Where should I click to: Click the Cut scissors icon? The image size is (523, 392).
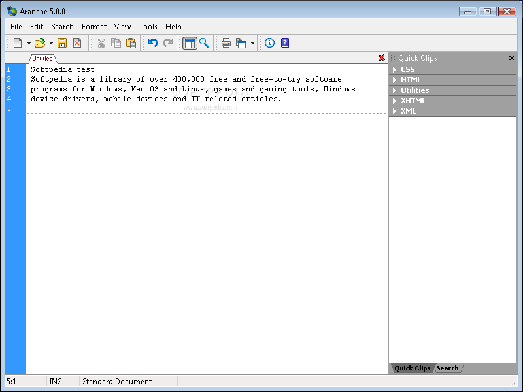pos(101,43)
